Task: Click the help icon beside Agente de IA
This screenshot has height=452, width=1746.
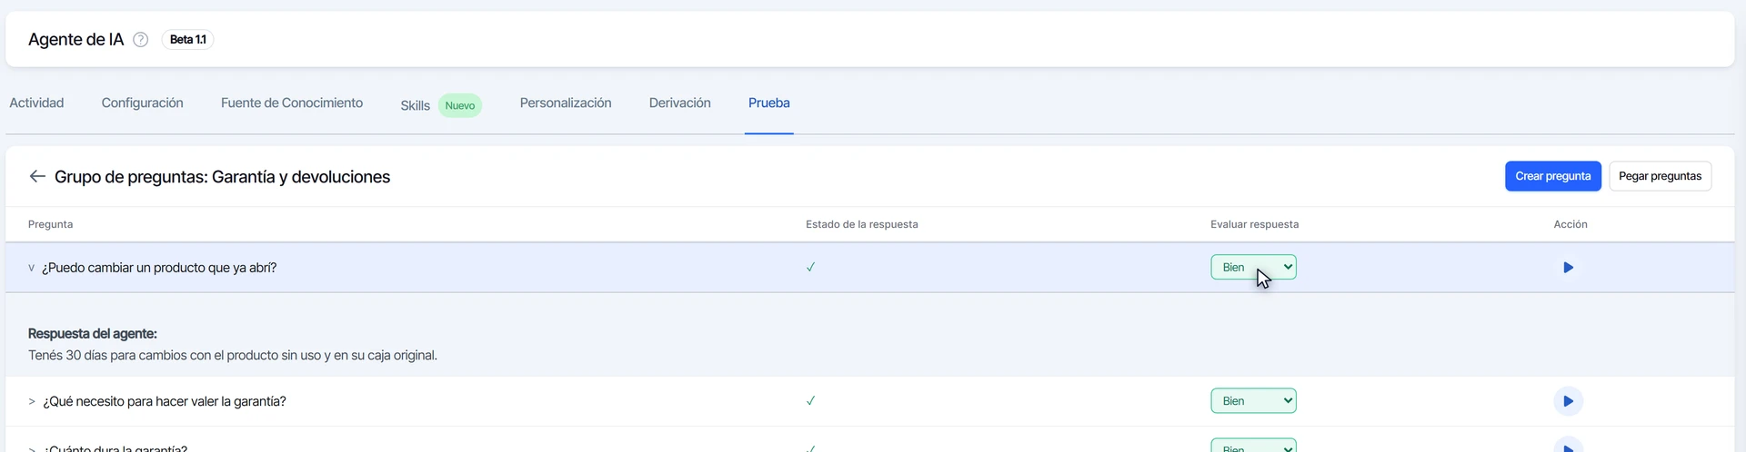Action: click(140, 40)
